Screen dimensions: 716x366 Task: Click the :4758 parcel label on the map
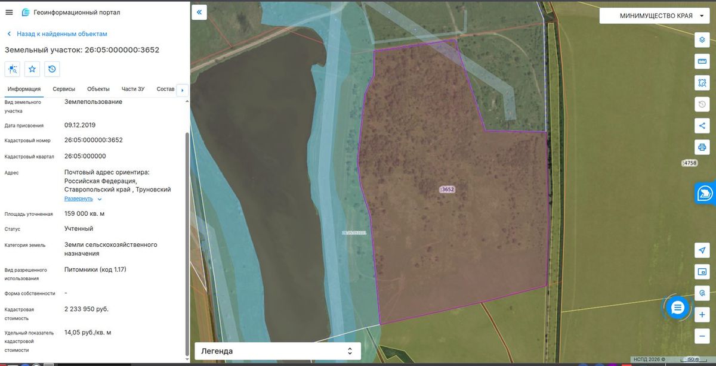coord(689,163)
